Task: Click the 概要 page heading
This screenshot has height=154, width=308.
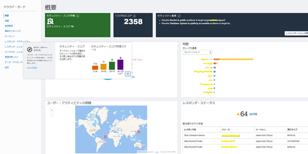Action: [51, 7]
